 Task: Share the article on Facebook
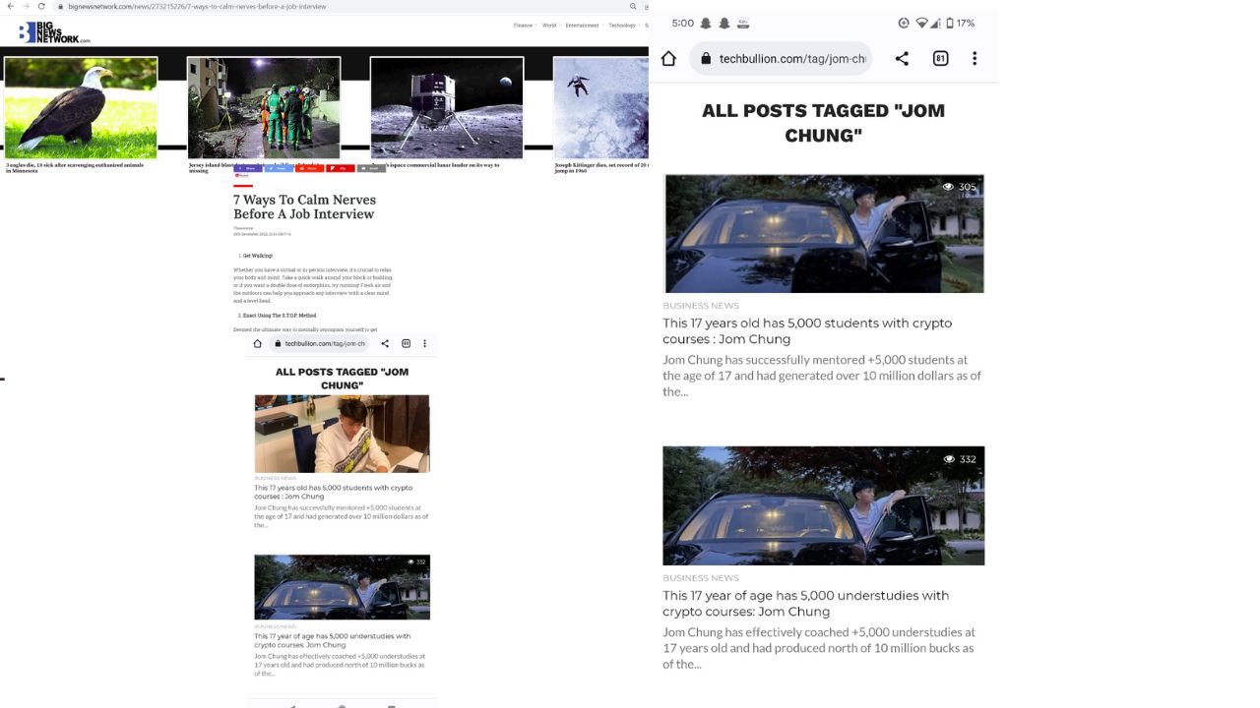coord(248,168)
